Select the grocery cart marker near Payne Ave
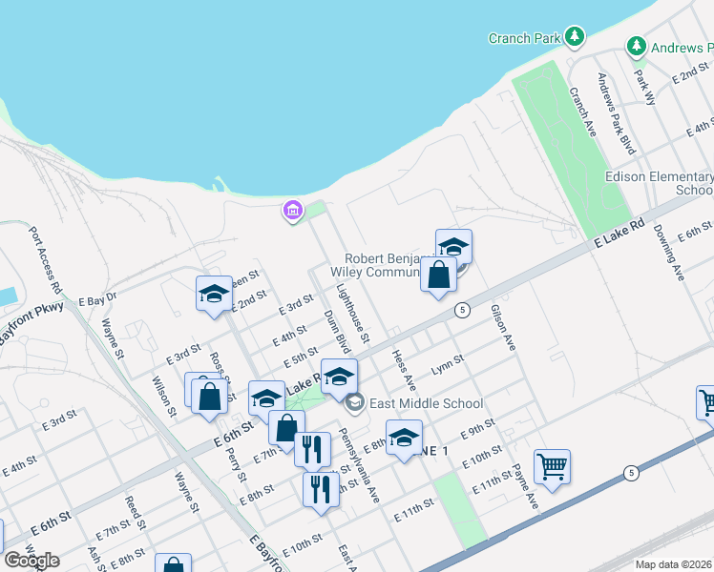 coord(552,468)
